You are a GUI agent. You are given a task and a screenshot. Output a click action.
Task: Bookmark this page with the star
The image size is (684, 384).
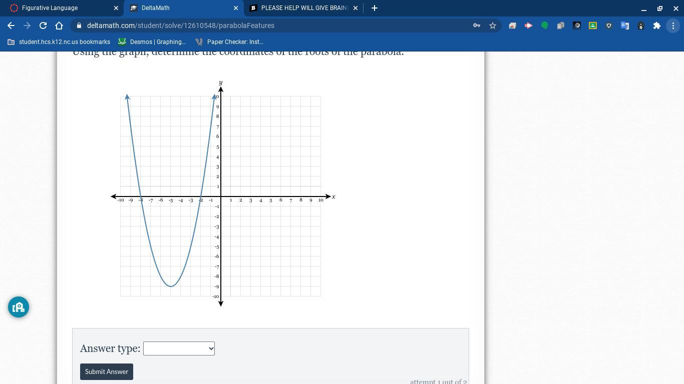coord(493,25)
